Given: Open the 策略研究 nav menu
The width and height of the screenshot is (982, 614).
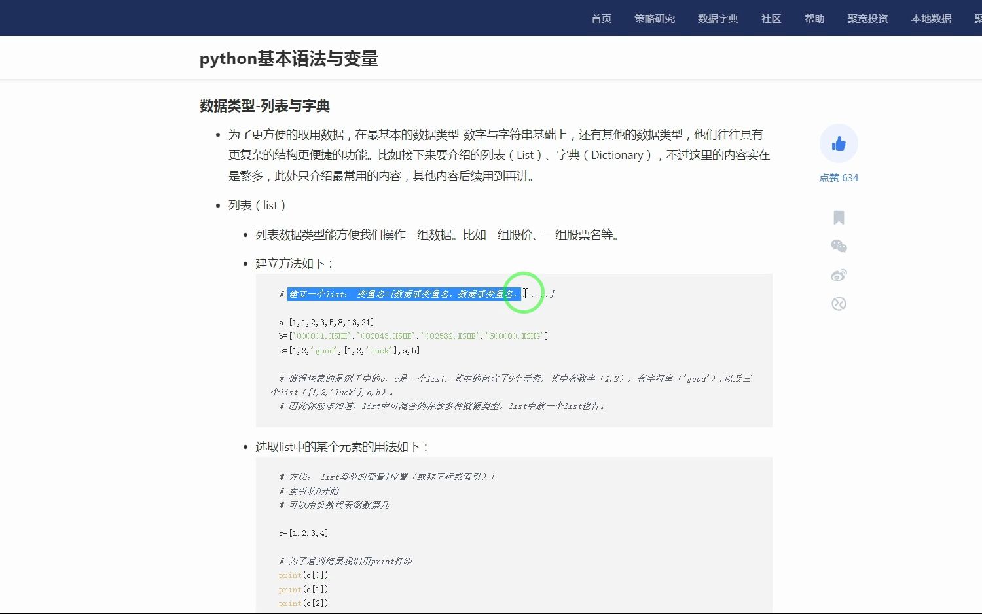Looking at the screenshot, I should 655,18.
